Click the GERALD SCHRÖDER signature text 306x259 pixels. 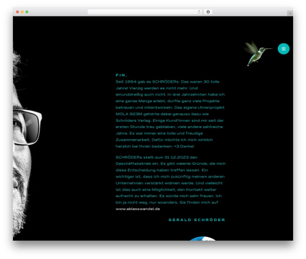(196, 220)
